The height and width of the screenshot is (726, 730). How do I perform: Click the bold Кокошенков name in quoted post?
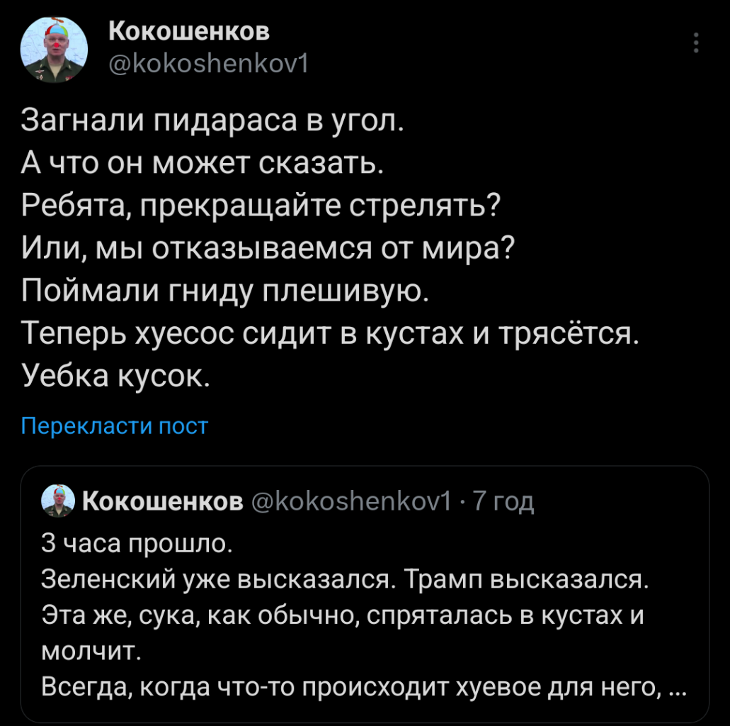(163, 502)
